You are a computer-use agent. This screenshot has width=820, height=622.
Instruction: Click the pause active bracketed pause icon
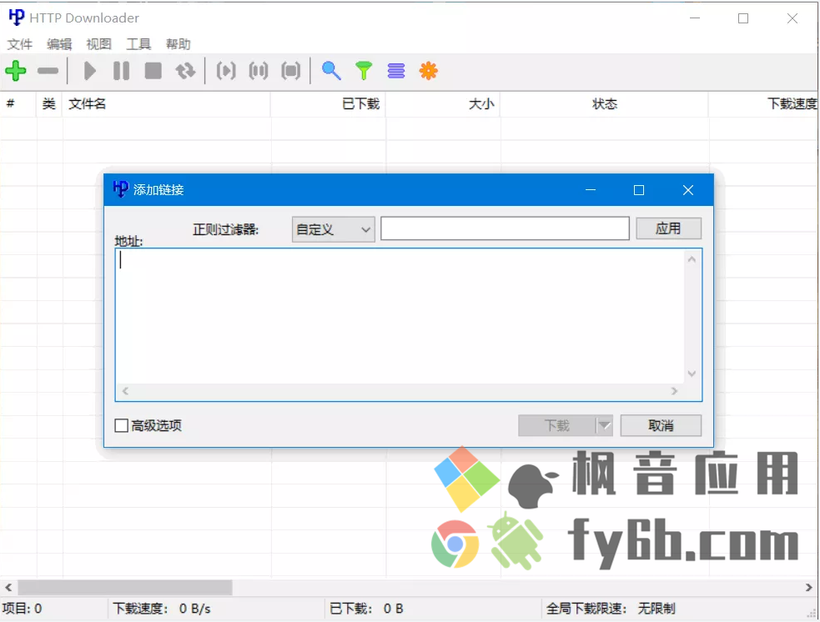[x=259, y=71]
